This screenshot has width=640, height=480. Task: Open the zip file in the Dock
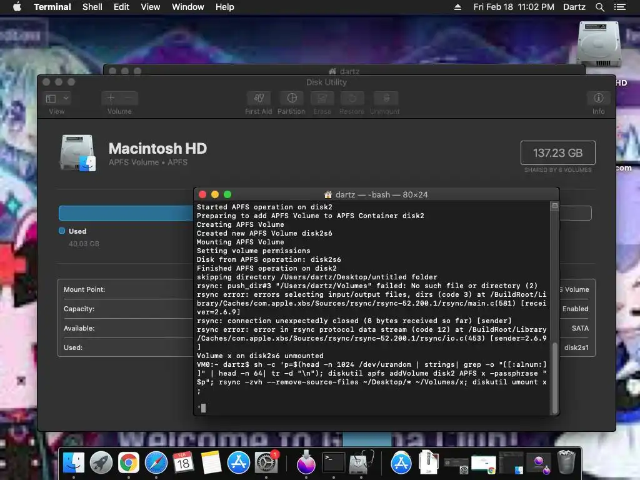tap(428, 462)
